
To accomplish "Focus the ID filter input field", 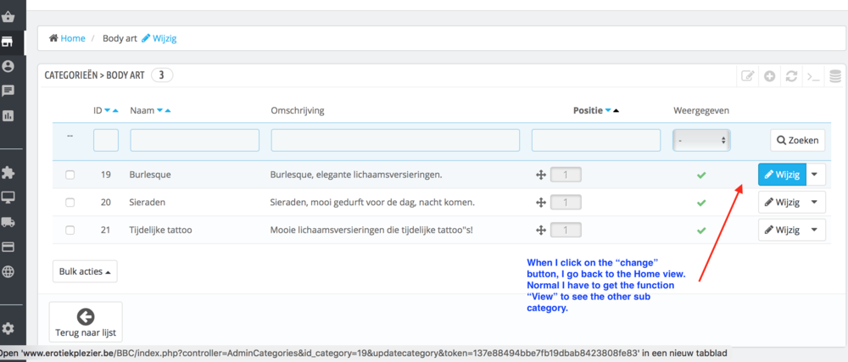I will point(106,141).
